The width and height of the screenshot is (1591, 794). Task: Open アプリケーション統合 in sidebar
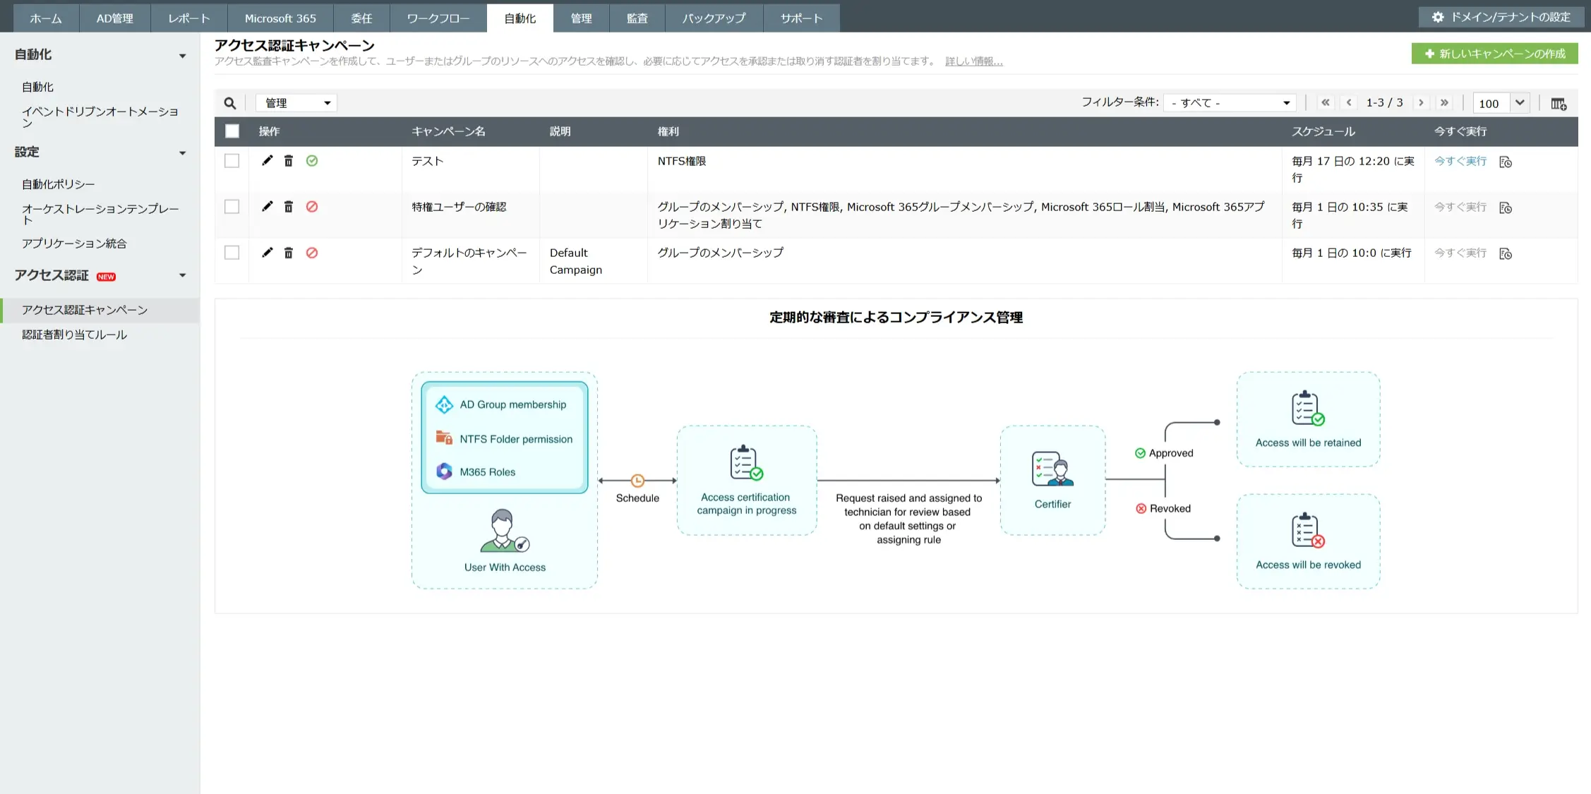tap(74, 243)
